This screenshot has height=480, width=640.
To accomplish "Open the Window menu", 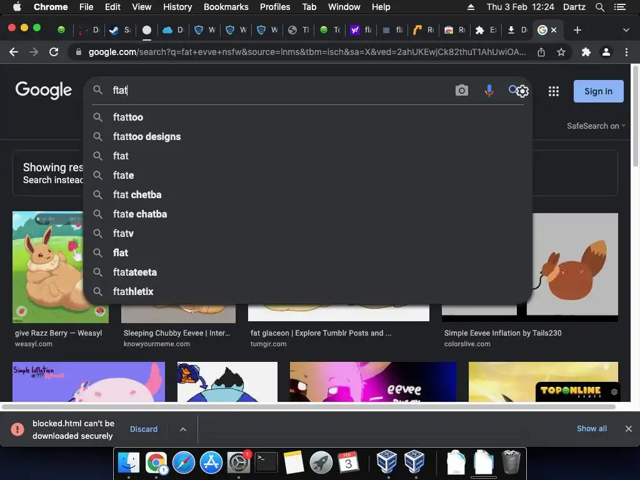I will point(344,7).
